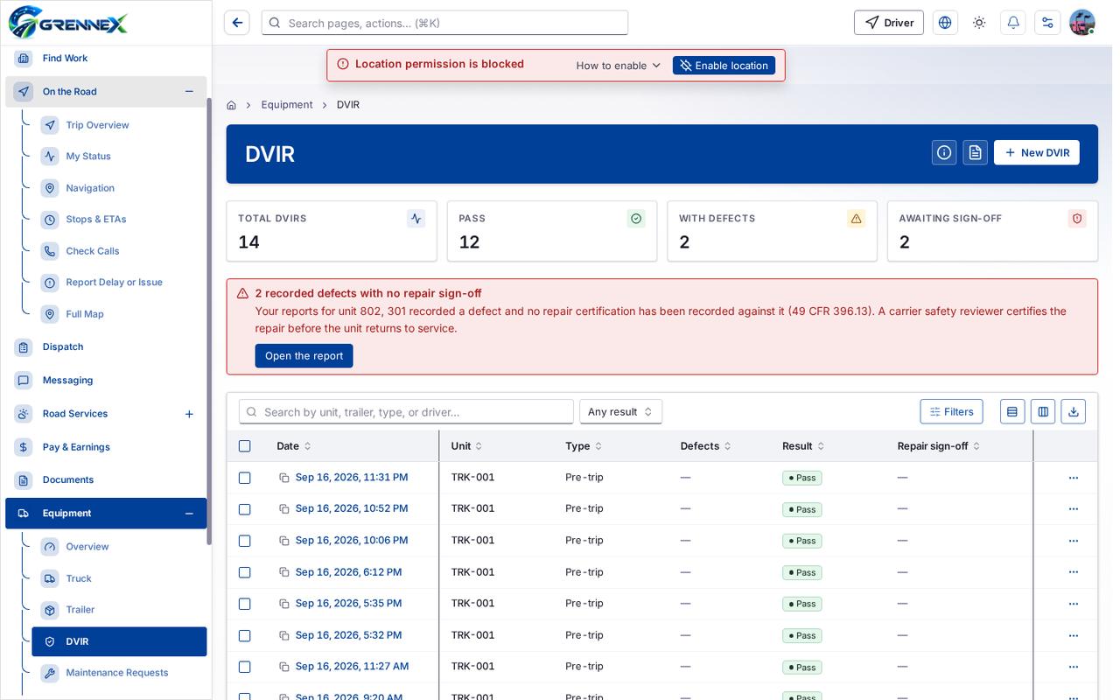
Task: Collapse the On the Road section
Action: pyautogui.click(x=189, y=92)
